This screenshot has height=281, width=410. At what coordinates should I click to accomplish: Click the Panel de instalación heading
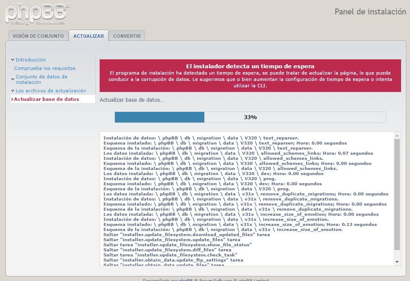coord(370,11)
